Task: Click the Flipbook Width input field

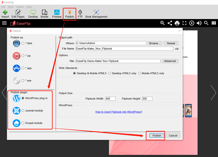Action: tap(110, 99)
